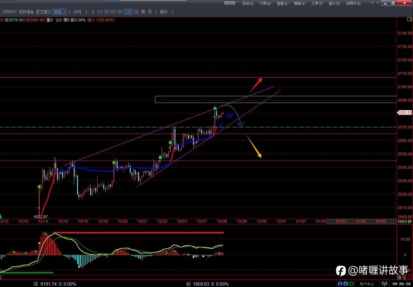
Task: Click the 深 9191.74 index readout
Action: (x=55, y=284)
